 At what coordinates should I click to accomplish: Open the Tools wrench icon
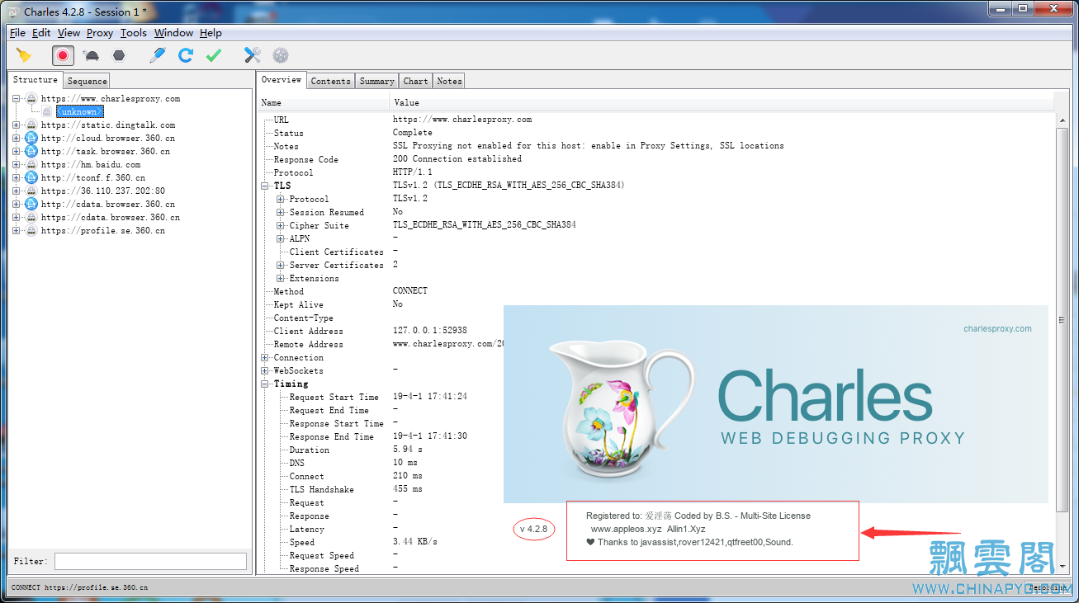253,55
